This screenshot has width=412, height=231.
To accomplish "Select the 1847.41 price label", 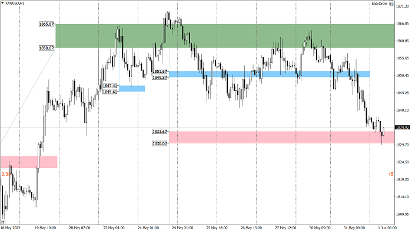I will (110, 86).
